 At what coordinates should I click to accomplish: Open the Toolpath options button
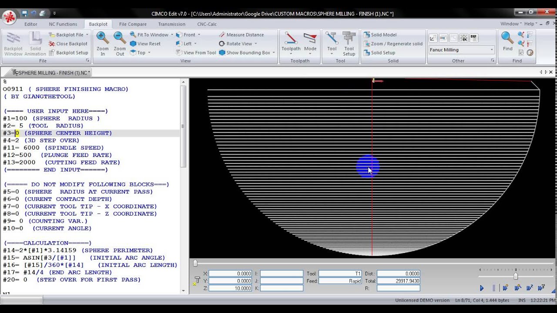(x=291, y=43)
